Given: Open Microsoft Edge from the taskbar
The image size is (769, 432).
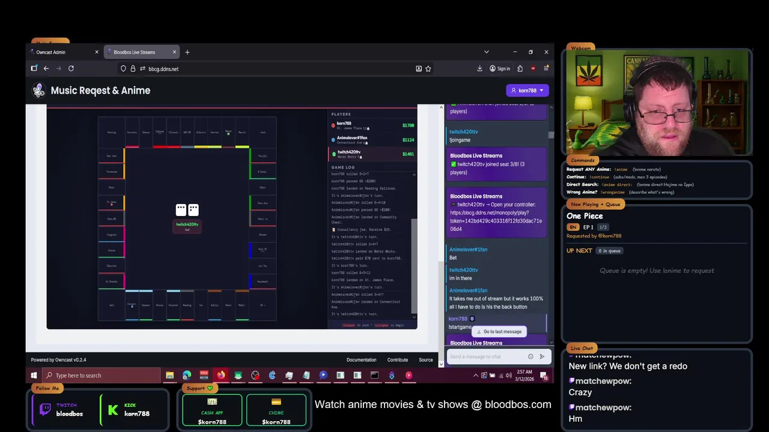Looking at the screenshot, I should (187, 376).
